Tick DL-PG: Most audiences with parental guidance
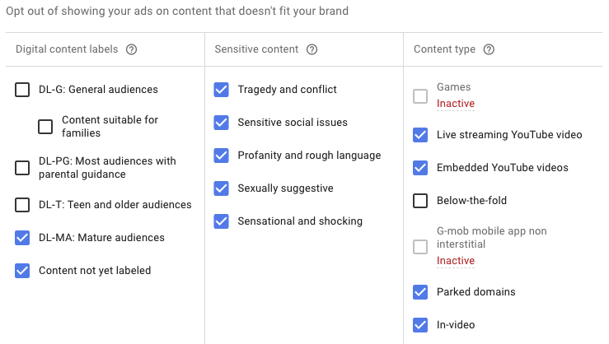 click(x=22, y=168)
